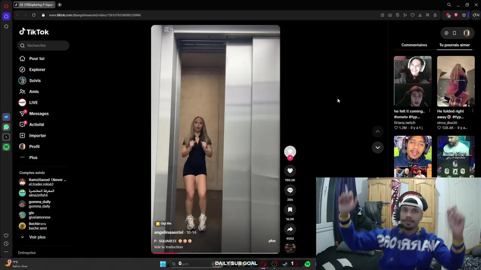Reload the page

click(34, 15)
